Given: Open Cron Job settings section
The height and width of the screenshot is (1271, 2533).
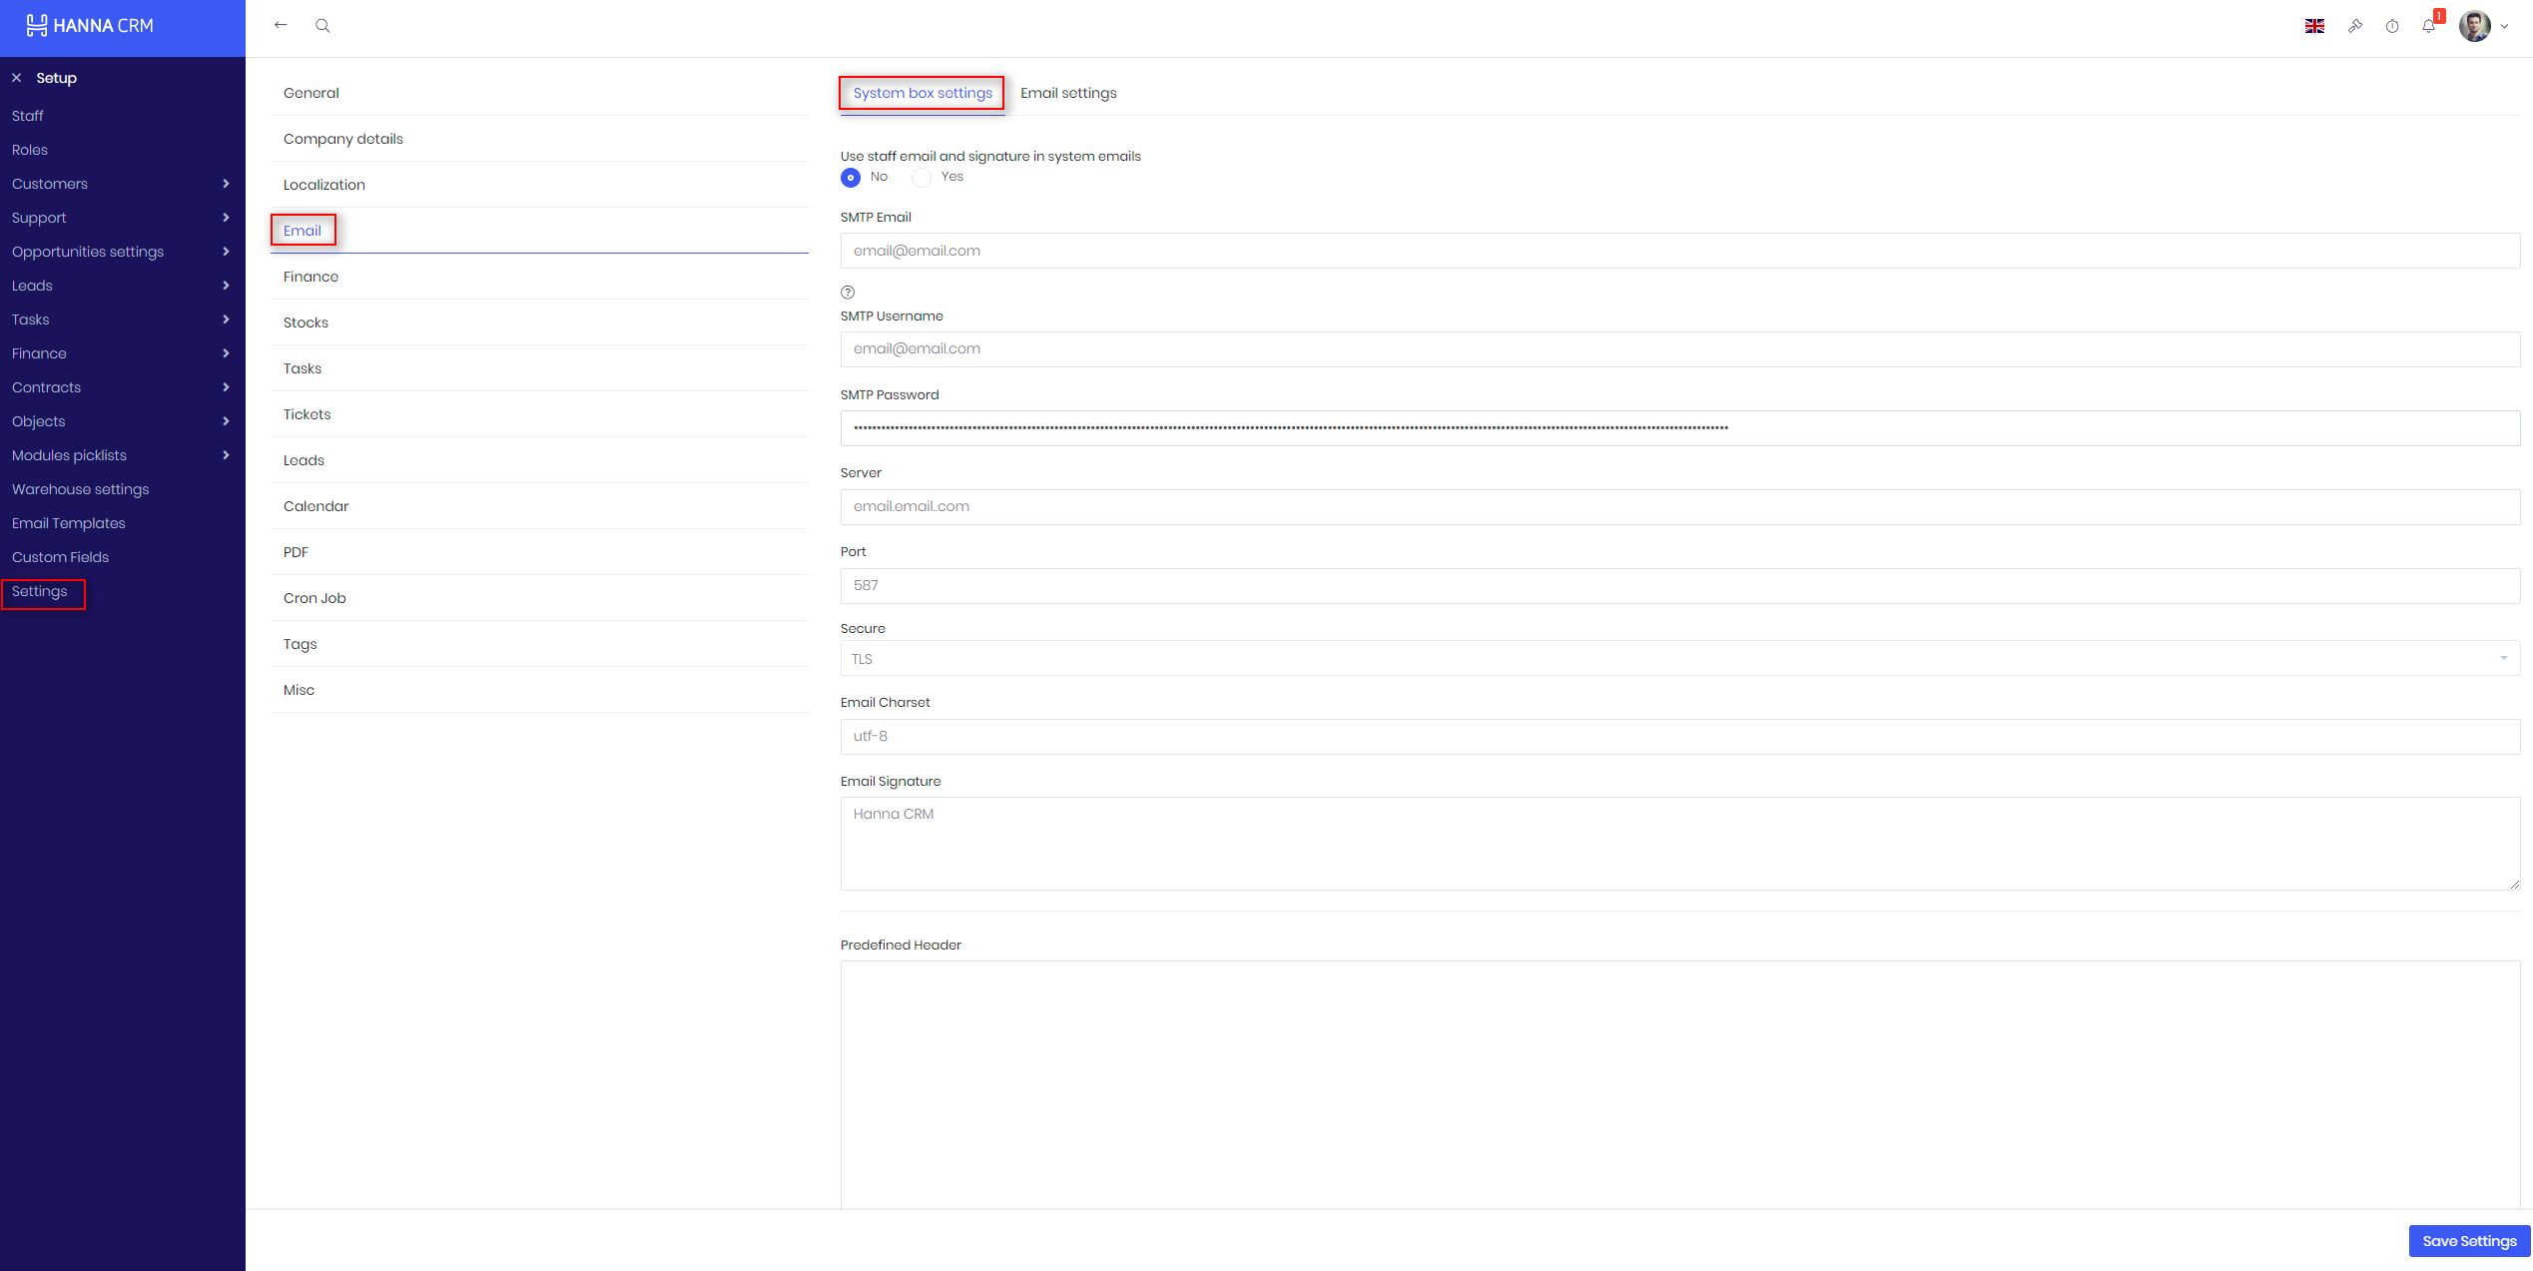Looking at the screenshot, I should pos(315,598).
